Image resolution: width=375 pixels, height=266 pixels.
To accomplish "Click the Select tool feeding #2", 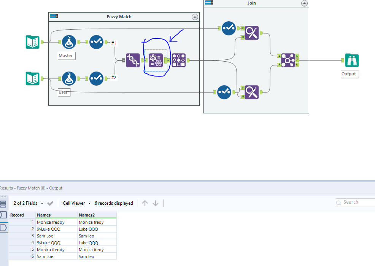I will tap(96, 78).
